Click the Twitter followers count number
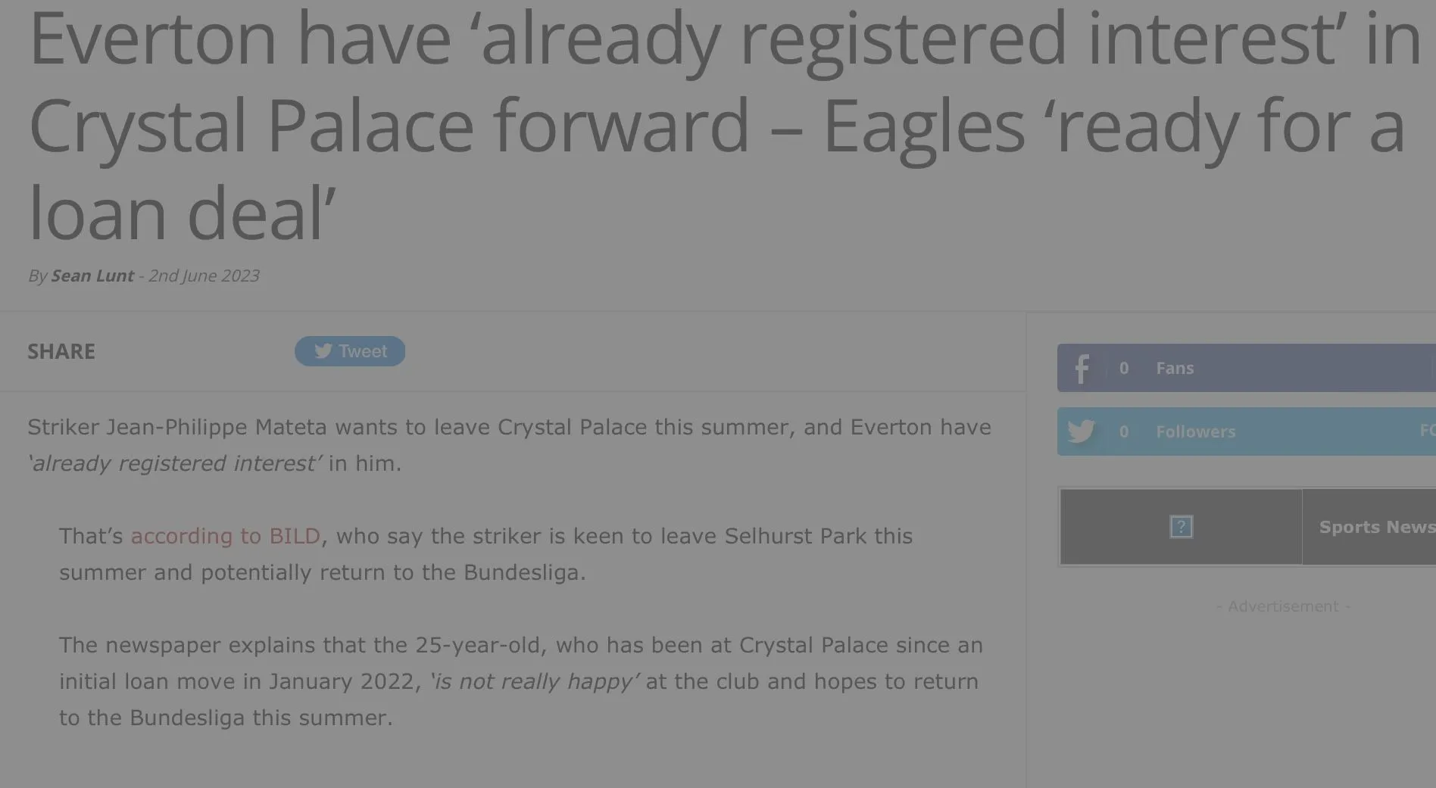The width and height of the screenshot is (1436, 788). pyautogui.click(x=1124, y=431)
